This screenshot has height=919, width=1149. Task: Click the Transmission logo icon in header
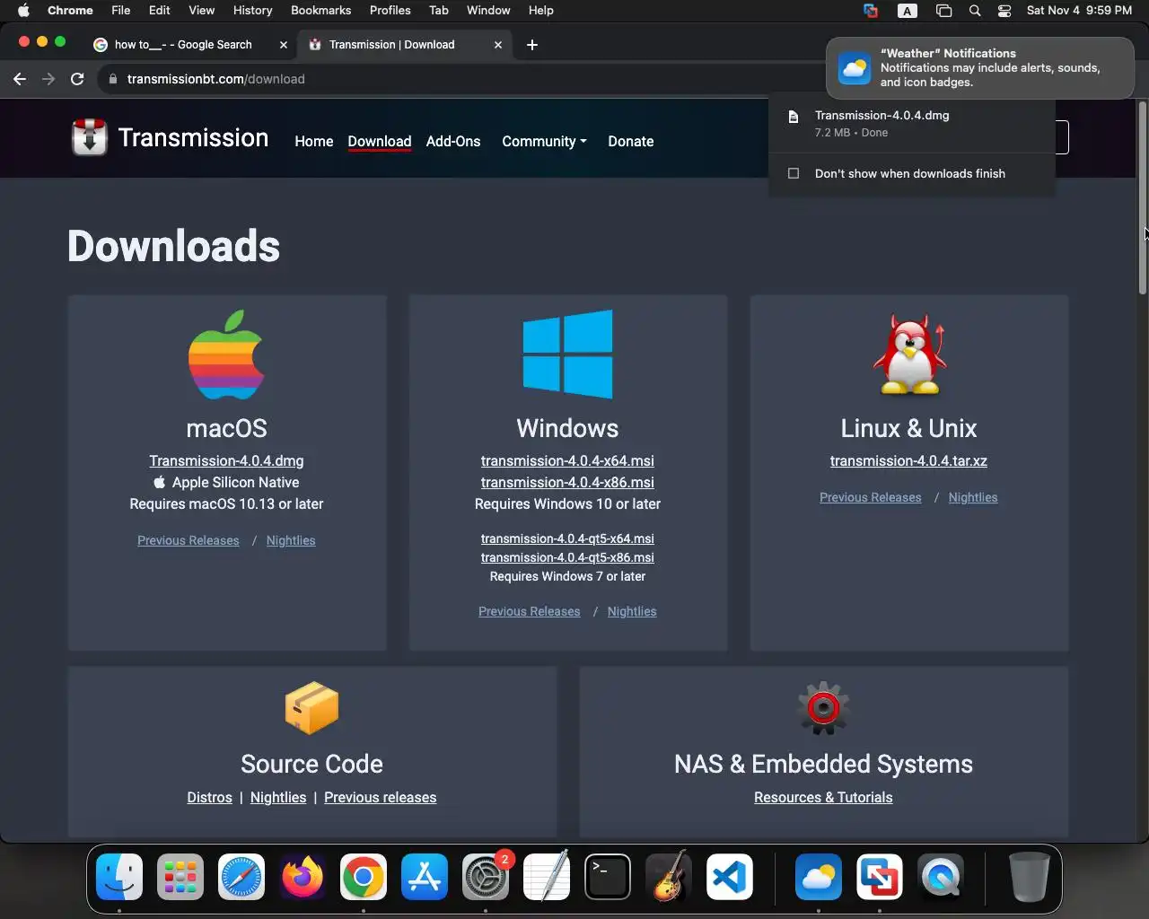coord(90,137)
